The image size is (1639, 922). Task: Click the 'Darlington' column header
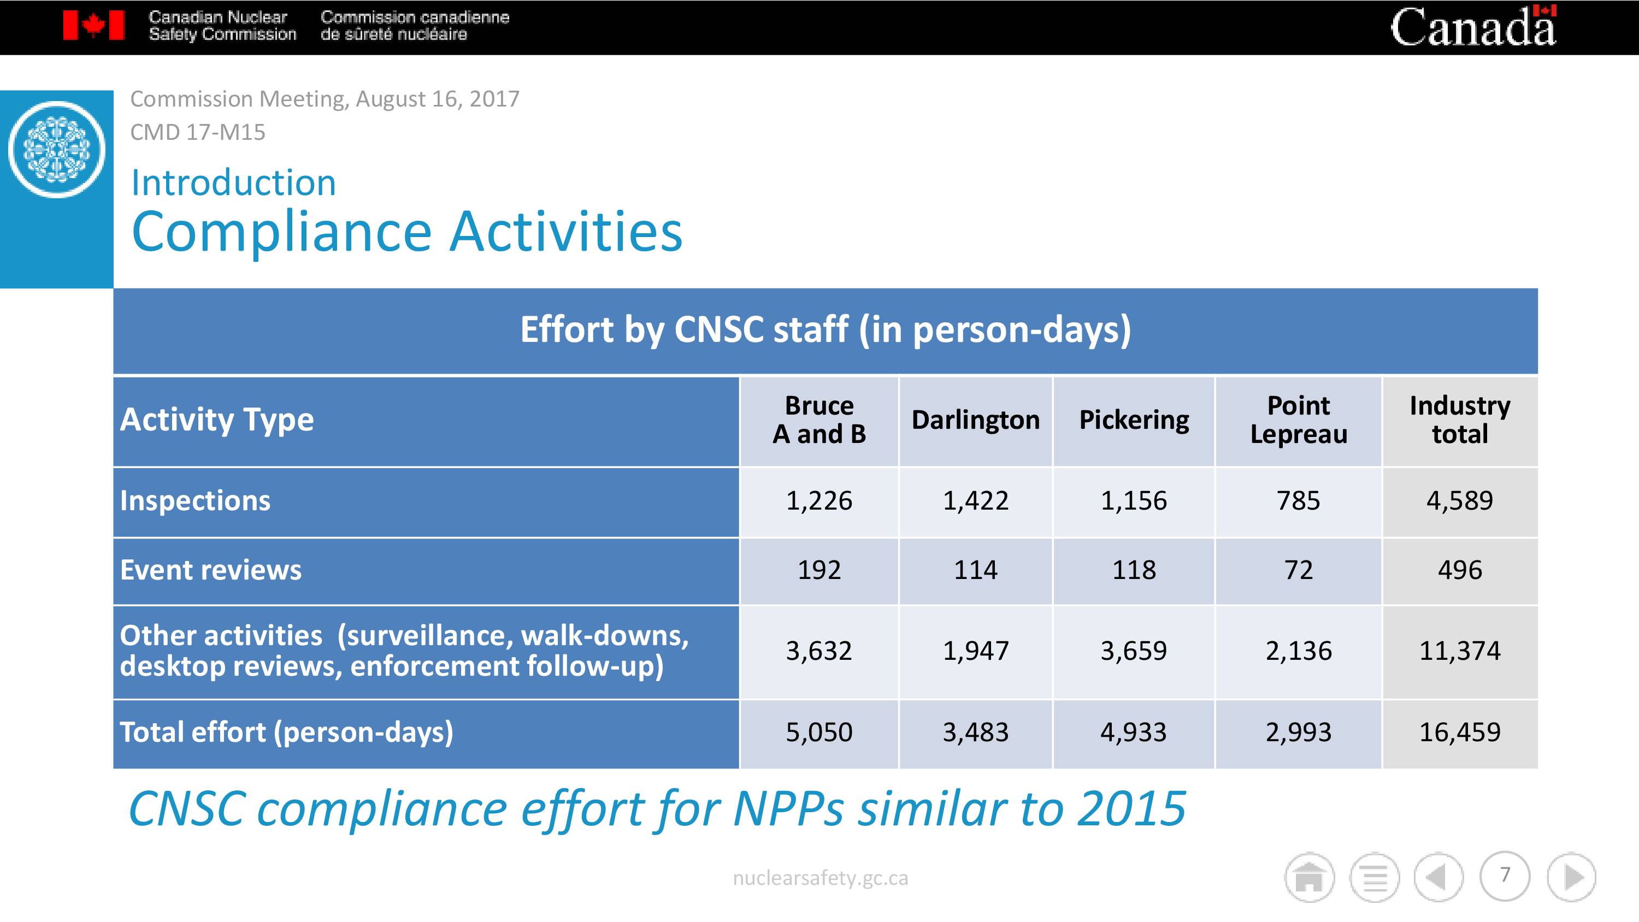point(975,420)
